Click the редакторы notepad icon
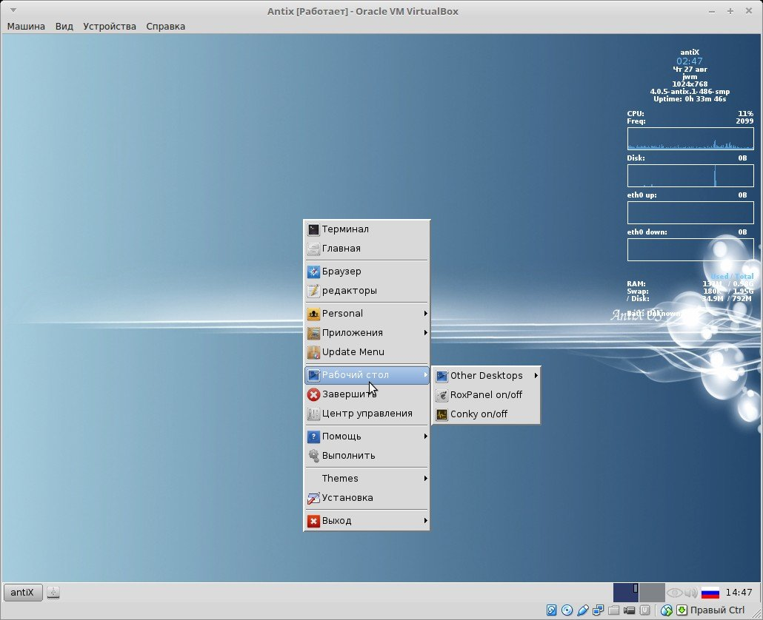This screenshot has width=763, height=620. 313,291
